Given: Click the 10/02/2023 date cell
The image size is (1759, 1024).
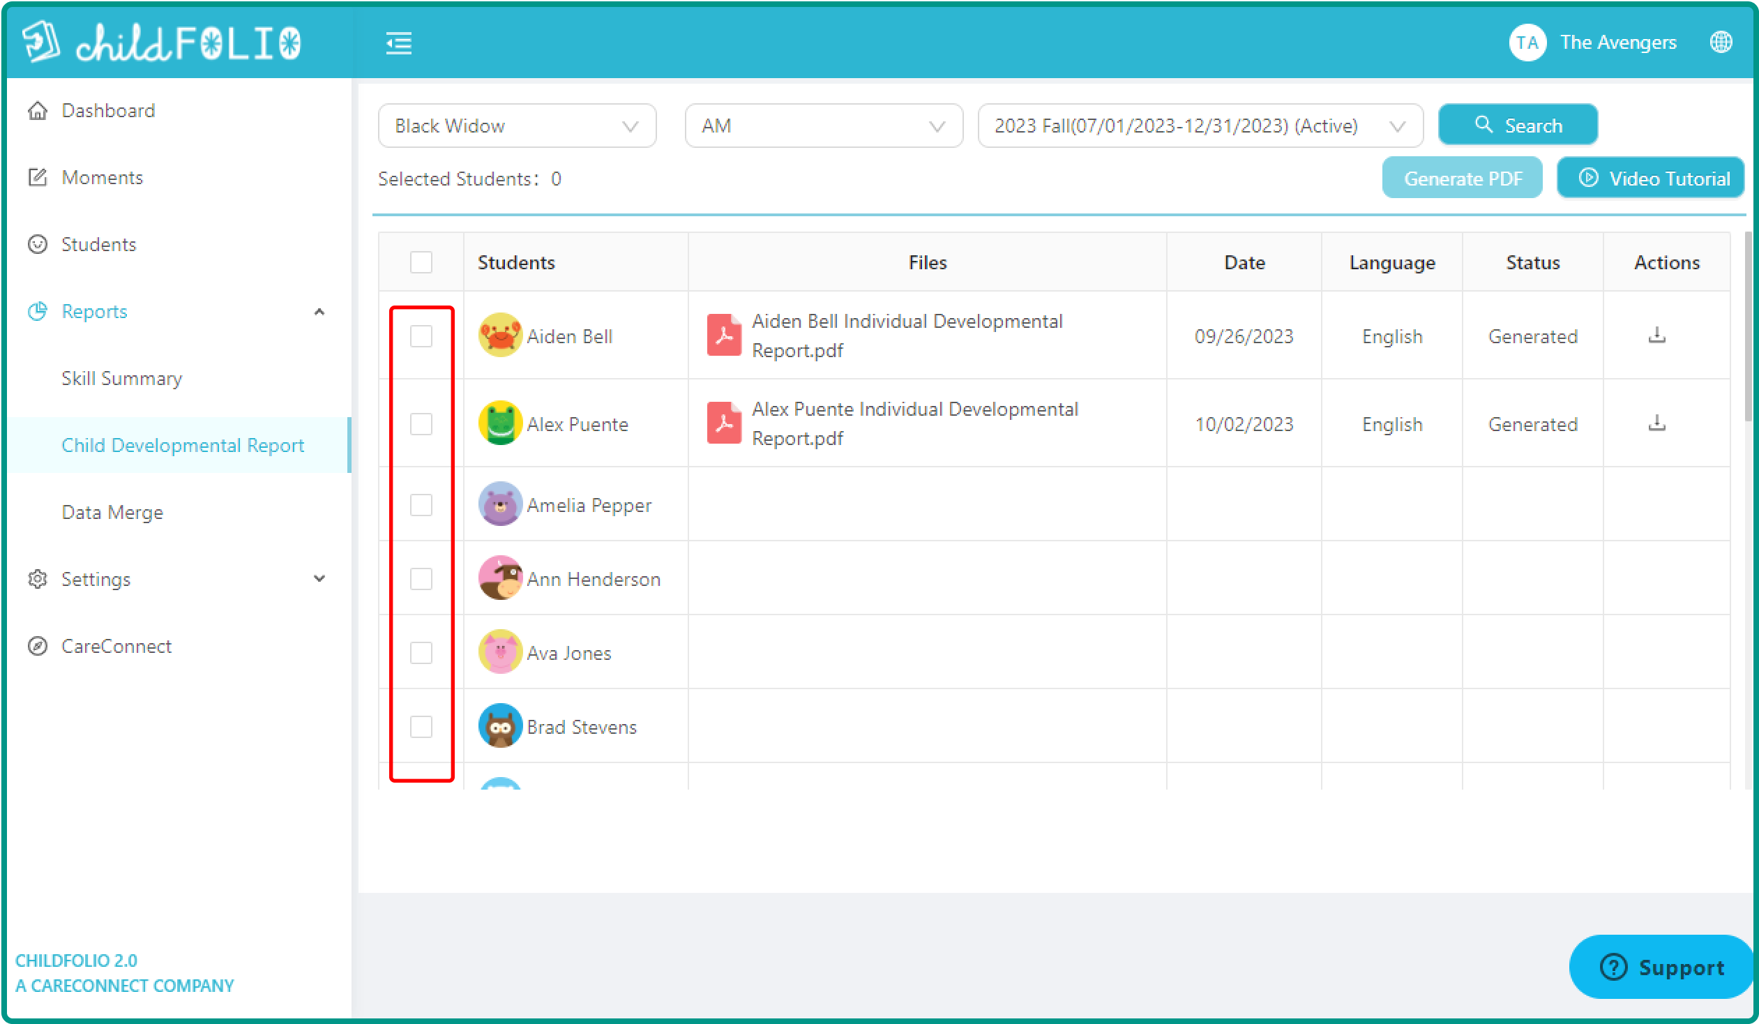Looking at the screenshot, I should [1244, 424].
